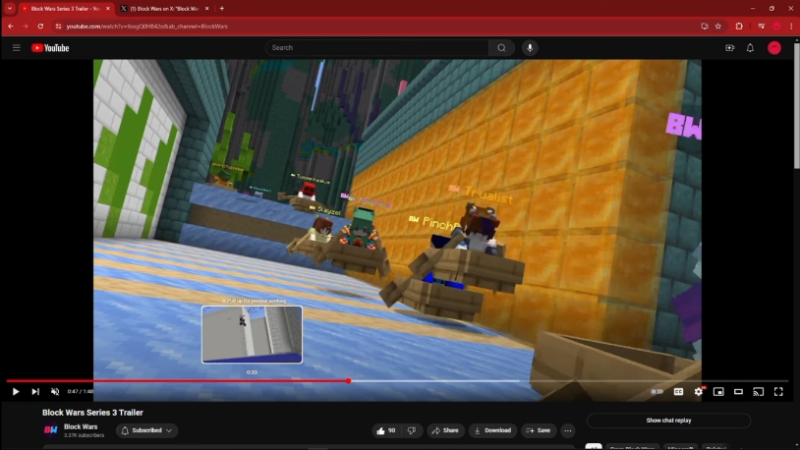800x450 pixels.
Task: Dislike the video thumbs down
Action: click(412, 430)
